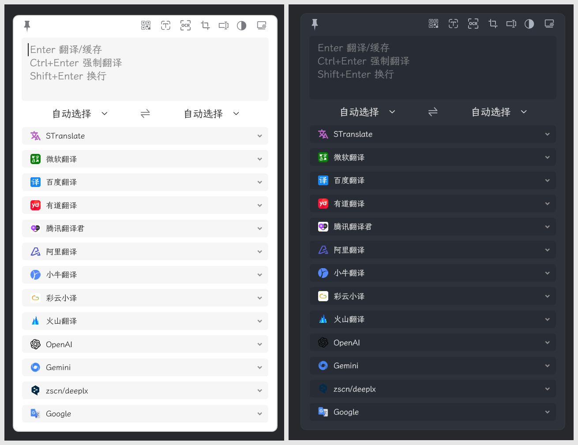Expand 腾讯翻译君 row in light window
This screenshot has height=445, width=578.
[145, 228]
